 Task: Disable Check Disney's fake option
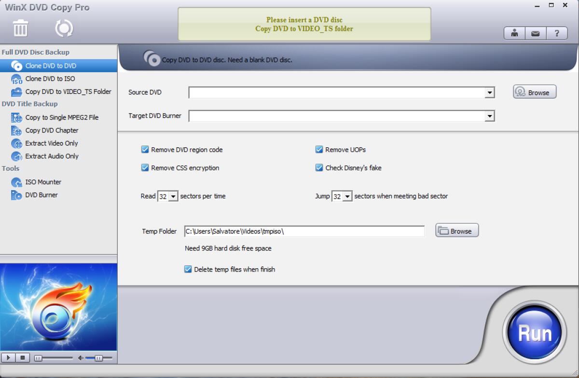point(319,168)
